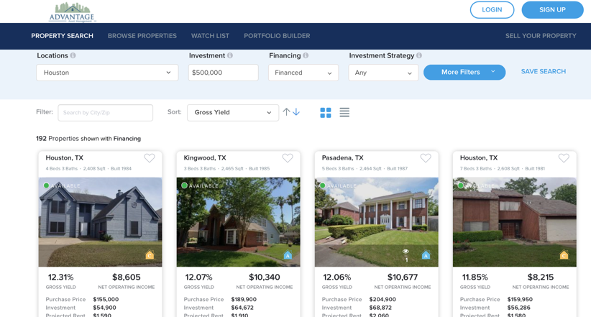Screen dimensions: 591x317
Task: Expand More Filters
Action: (464, 72)
